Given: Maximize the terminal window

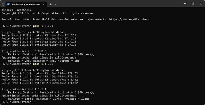Looking at the screenshot, I should (193, 4).
